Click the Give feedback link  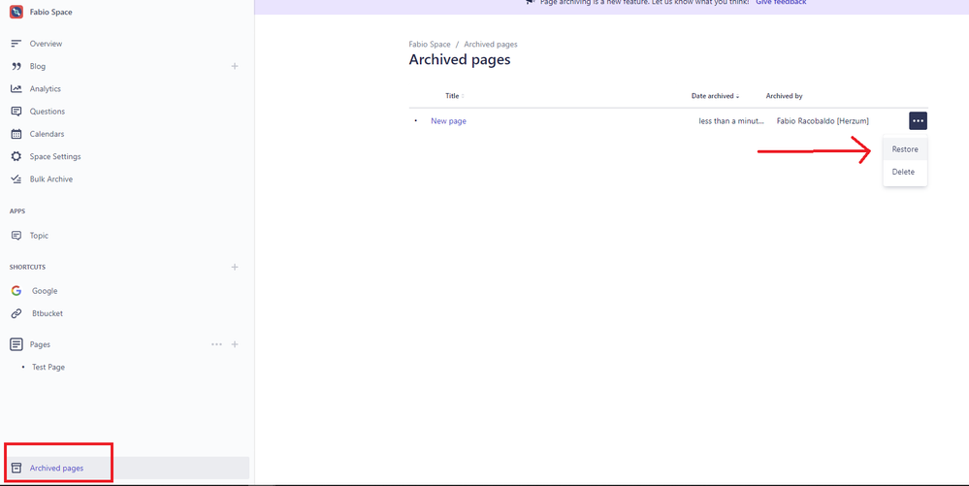coord(781,3)
